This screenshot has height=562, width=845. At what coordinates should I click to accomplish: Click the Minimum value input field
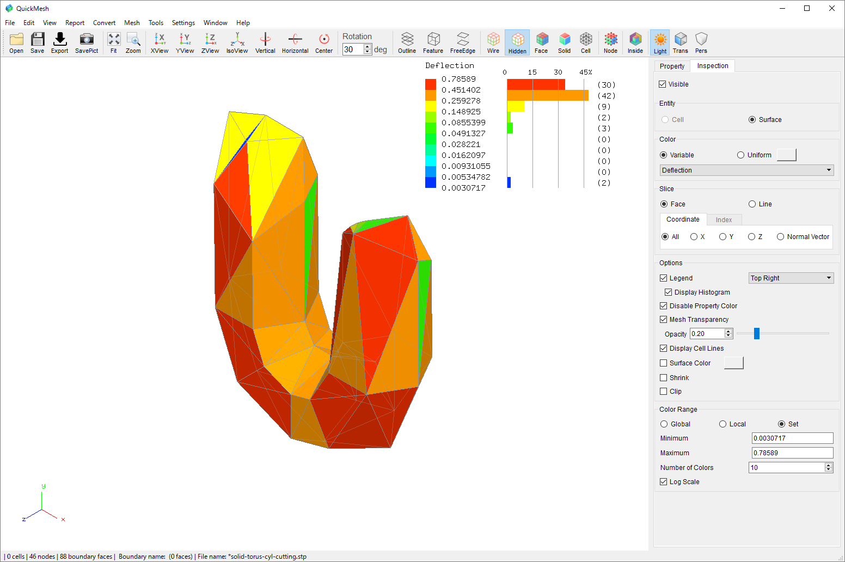[793, 438]
